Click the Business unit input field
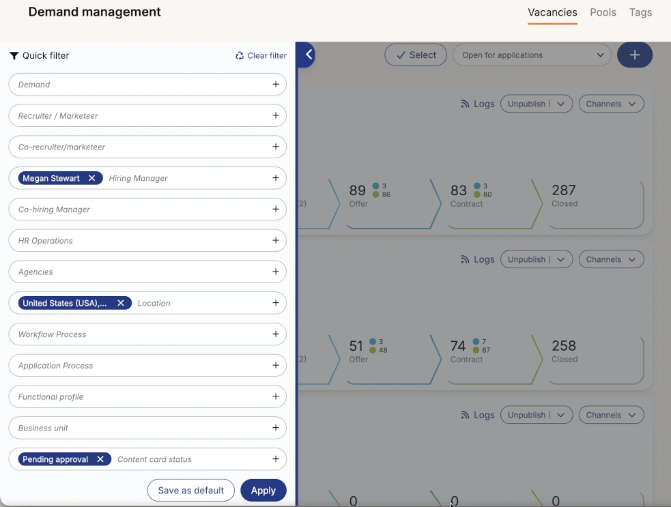This screenshot has width=671, height=507. pyautogui.click(x=147, y=428)
